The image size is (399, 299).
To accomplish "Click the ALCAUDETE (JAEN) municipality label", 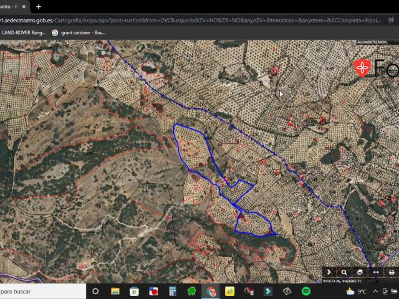I will point(372,42).
